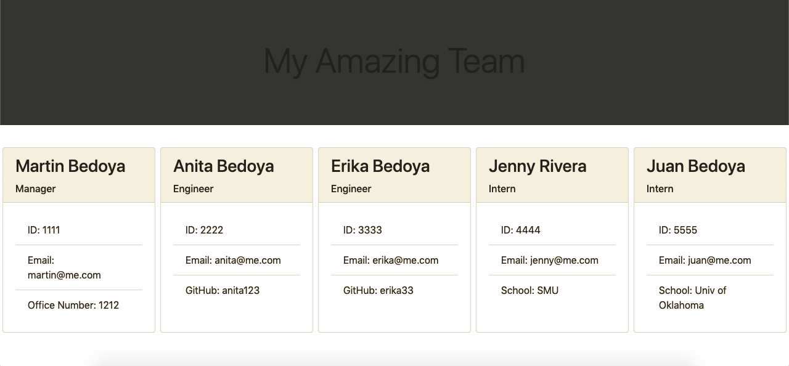The image size is (789, 366).
Task: Select the Erika Bedoya card title
Action: pyautogui.click(x=380, y=166)
